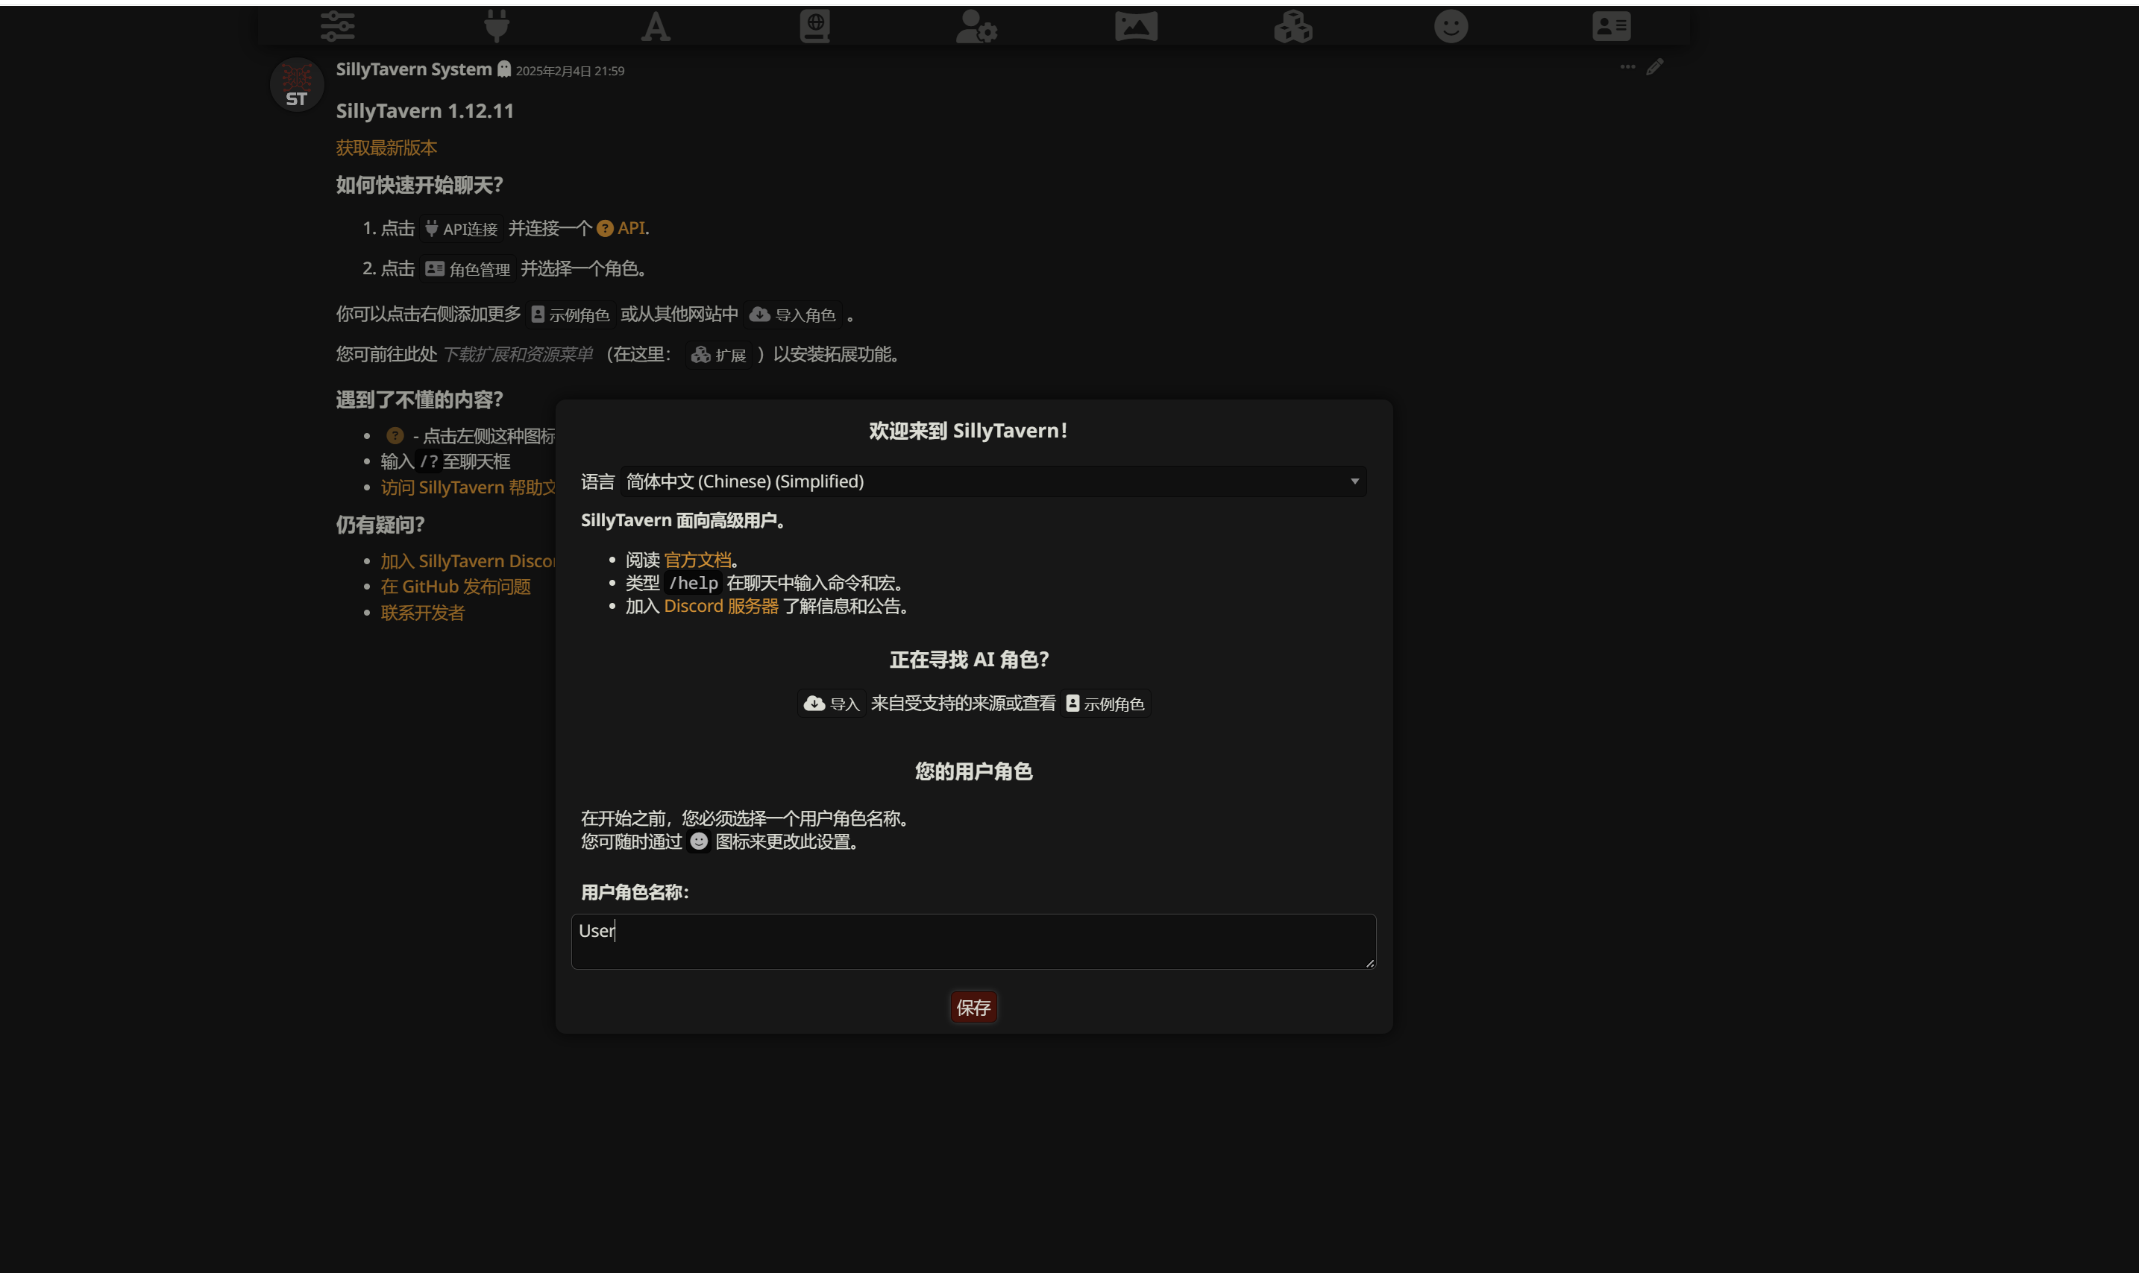Open backgrounds image icon
The width and height of the screenshot is (2139, 1273).
[1136, 26]
